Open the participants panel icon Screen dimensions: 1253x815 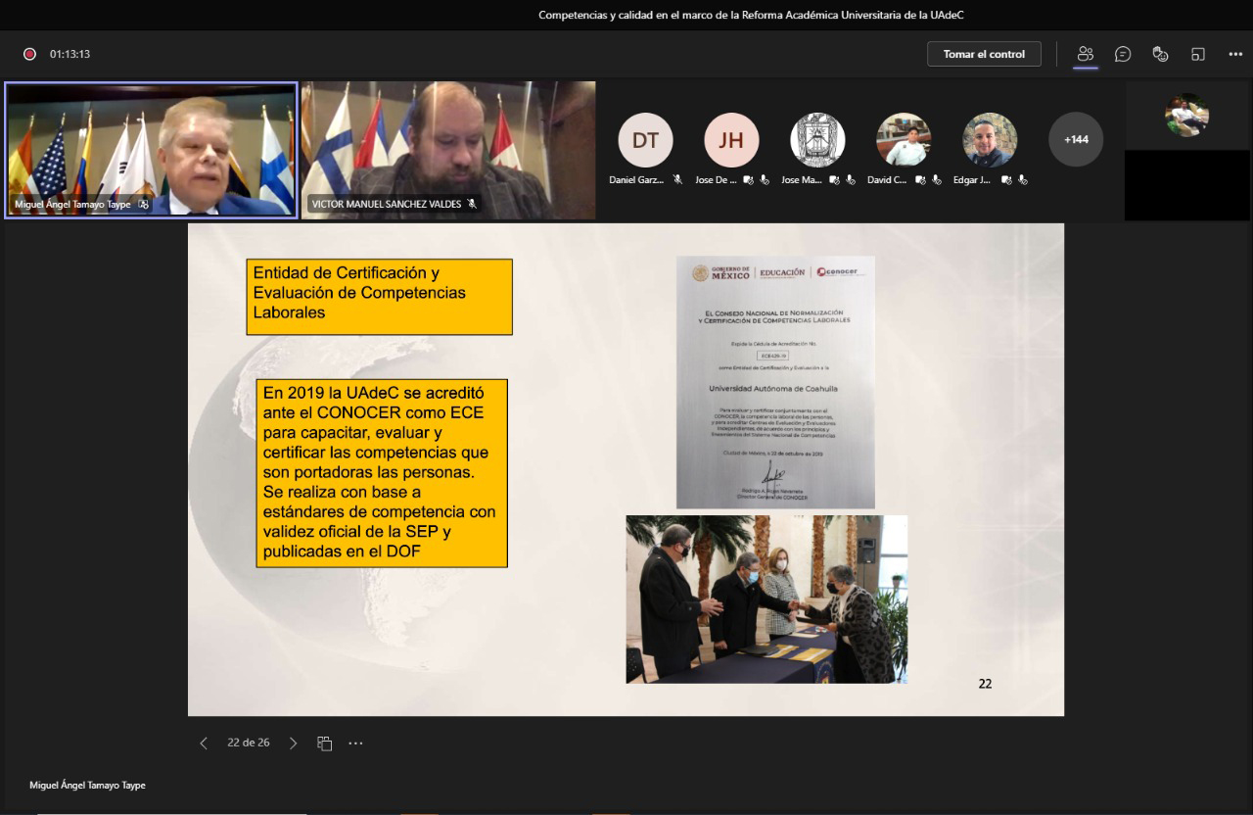1085,54
